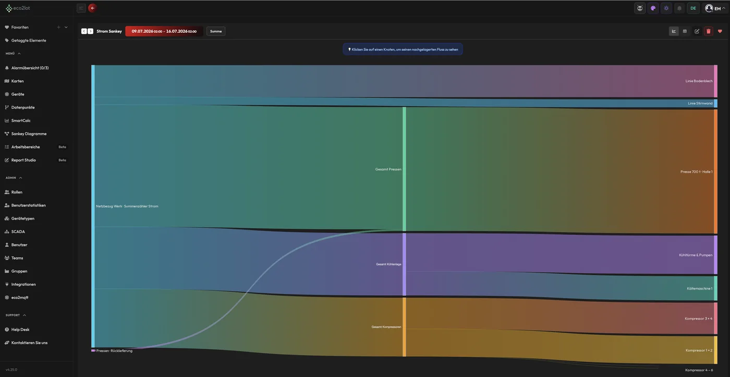Open Arbeitsbereiche Beta
This screenshot has width=730, height=377.
coord(36,147)
